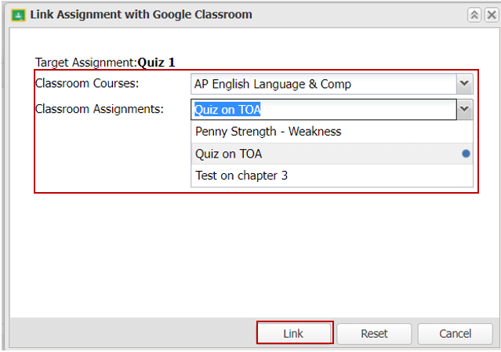Click the highlighted Quiz on TOA text field
Image resolution: width=501 pixels, height=352 pixels.
[x=323, y=110]
